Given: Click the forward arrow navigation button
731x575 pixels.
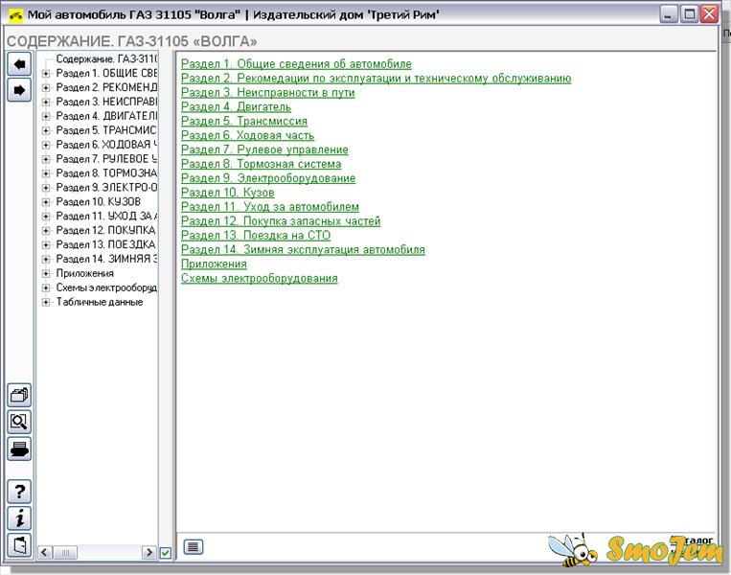Looking at the screenshot, I should (x=19, y=90).
